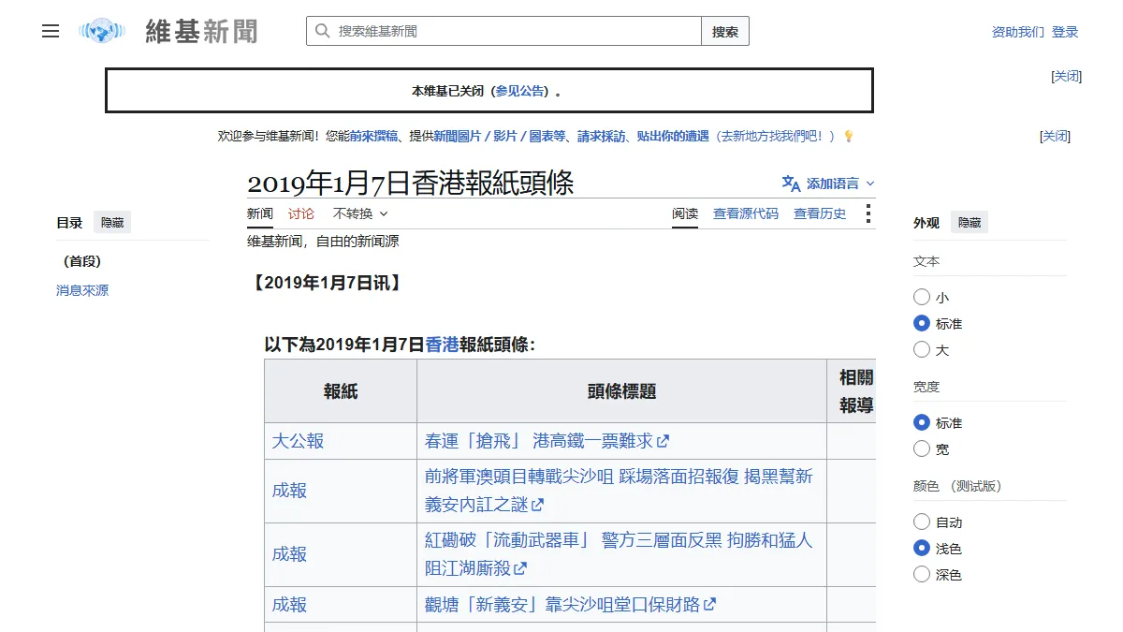Open the 大公報 newspaper link
The width and height of the screenshot is (1123, 632).
[x=298, y=441]
